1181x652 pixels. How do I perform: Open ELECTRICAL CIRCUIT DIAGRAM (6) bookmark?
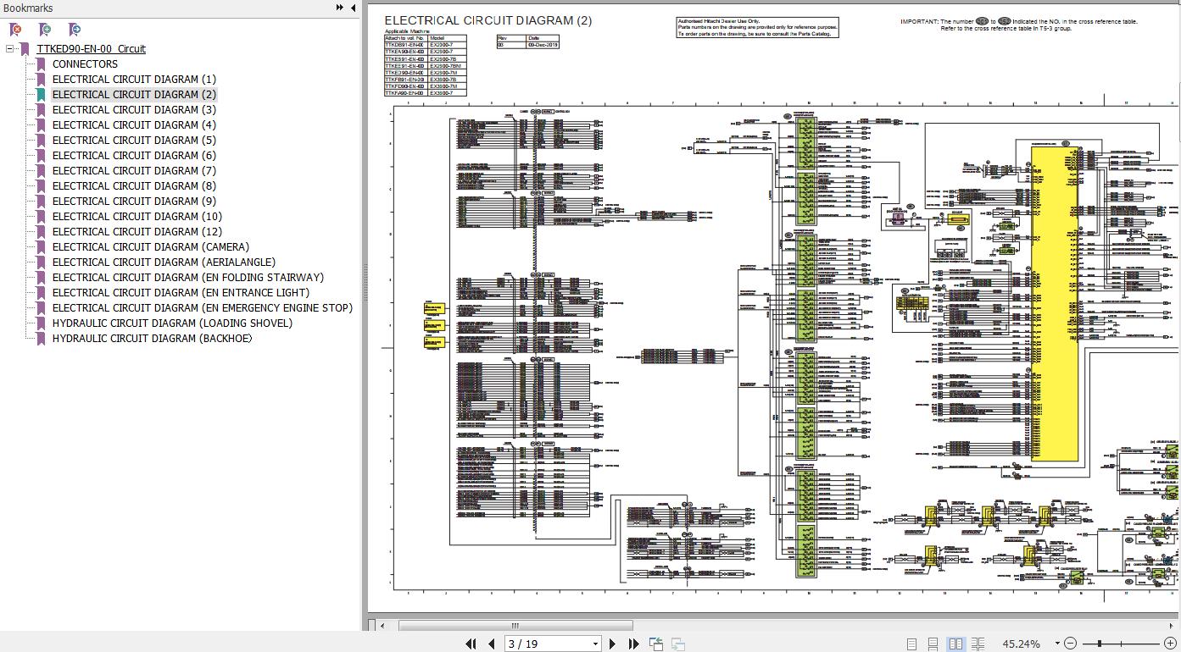pos(134,156)
